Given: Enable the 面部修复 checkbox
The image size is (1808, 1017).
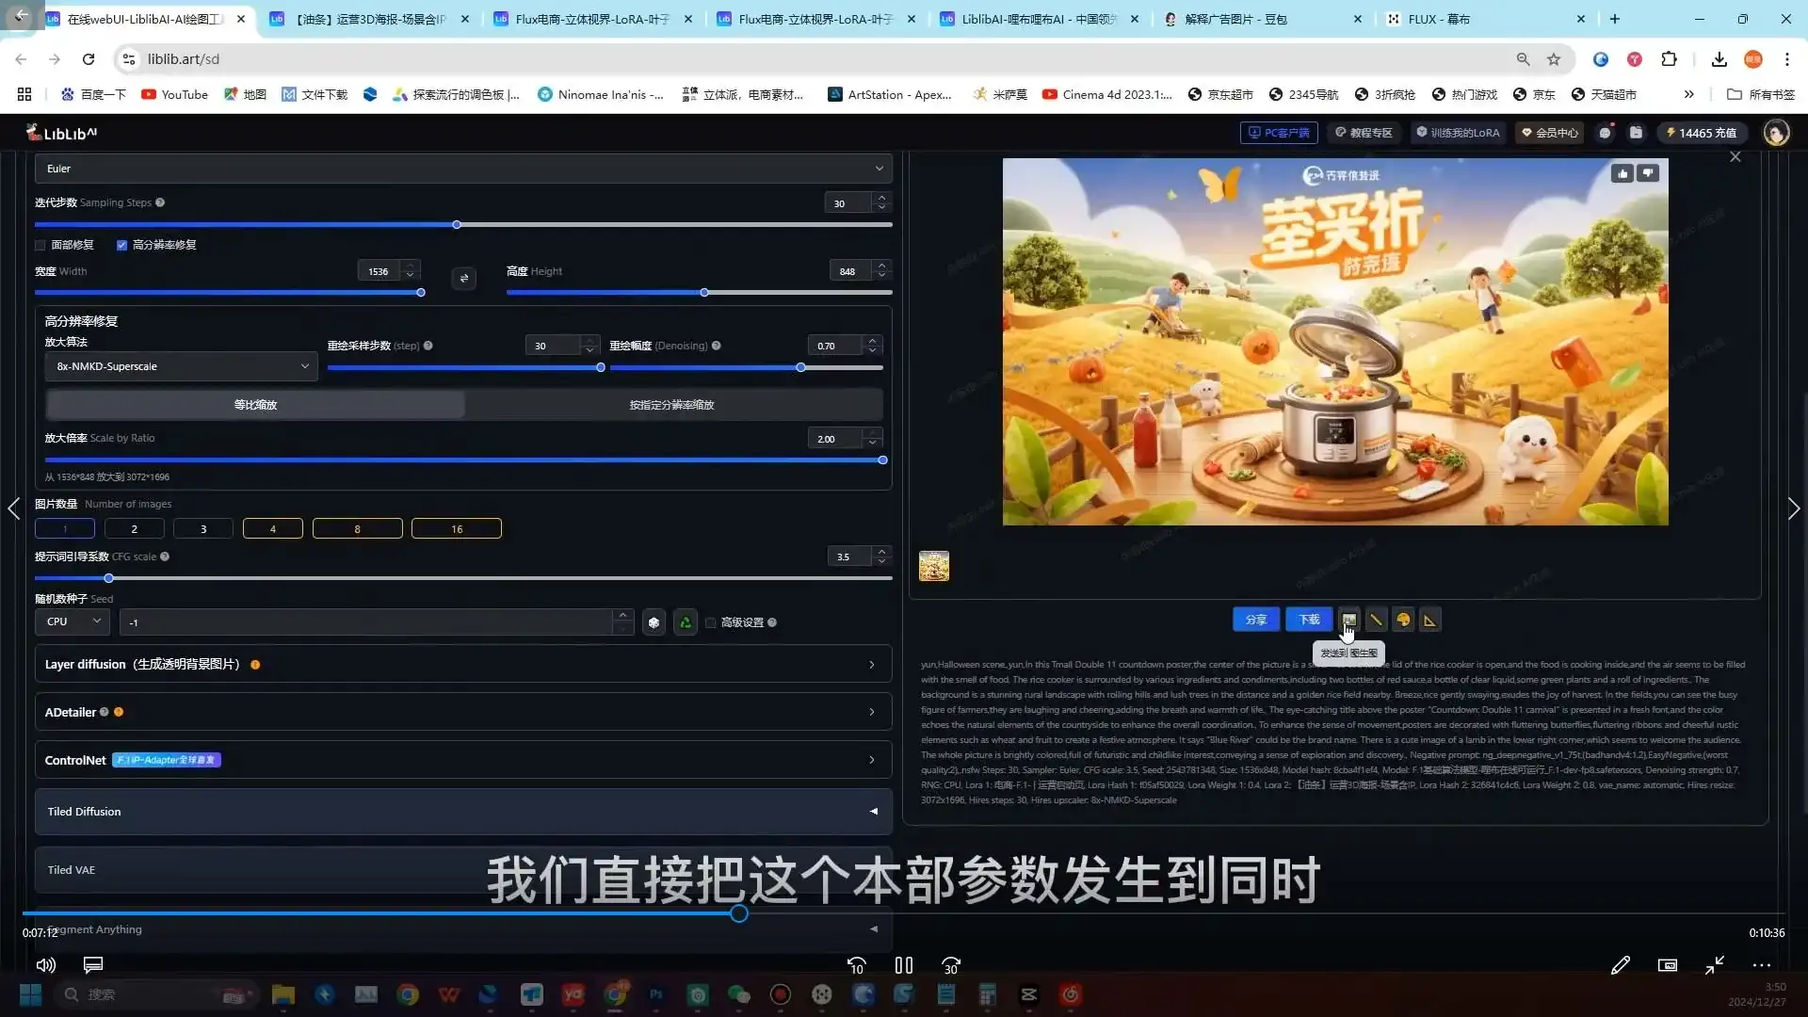Looking at the screenshot, I should 40,245.
